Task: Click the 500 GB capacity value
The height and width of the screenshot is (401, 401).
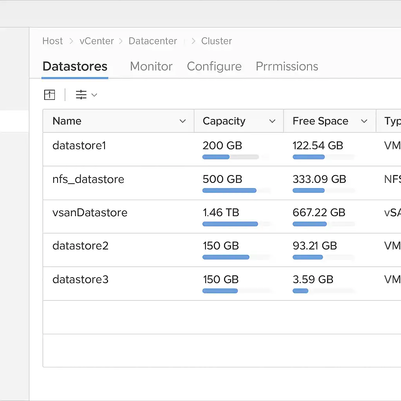Action: point(222,179)
